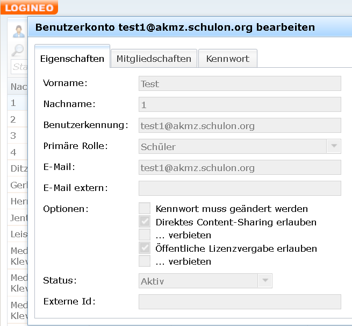
Task: Check '... verbieten' box under Lizenzvergabe
Action: (x=145, y=261)
